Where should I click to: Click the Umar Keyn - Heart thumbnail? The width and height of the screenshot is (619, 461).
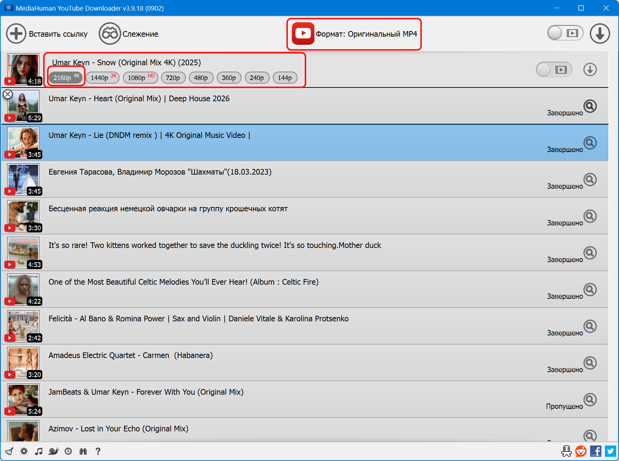point(23,106)
